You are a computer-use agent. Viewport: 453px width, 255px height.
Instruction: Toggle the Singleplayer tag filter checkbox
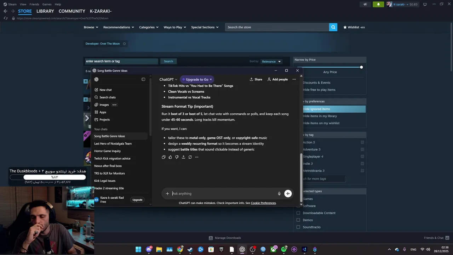[362, 157]
